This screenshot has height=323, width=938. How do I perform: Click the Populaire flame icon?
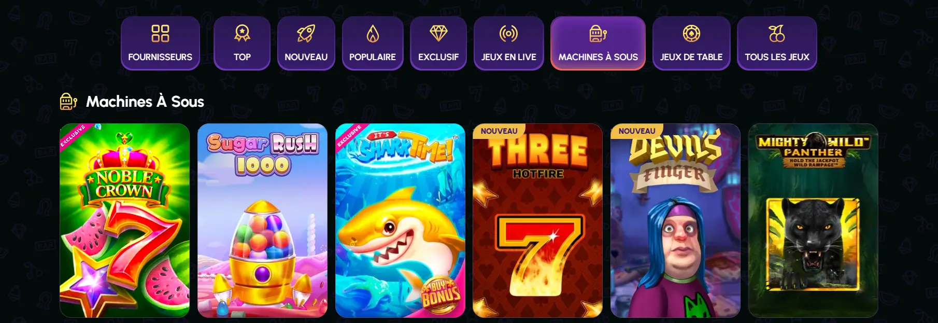pos(373,34)
